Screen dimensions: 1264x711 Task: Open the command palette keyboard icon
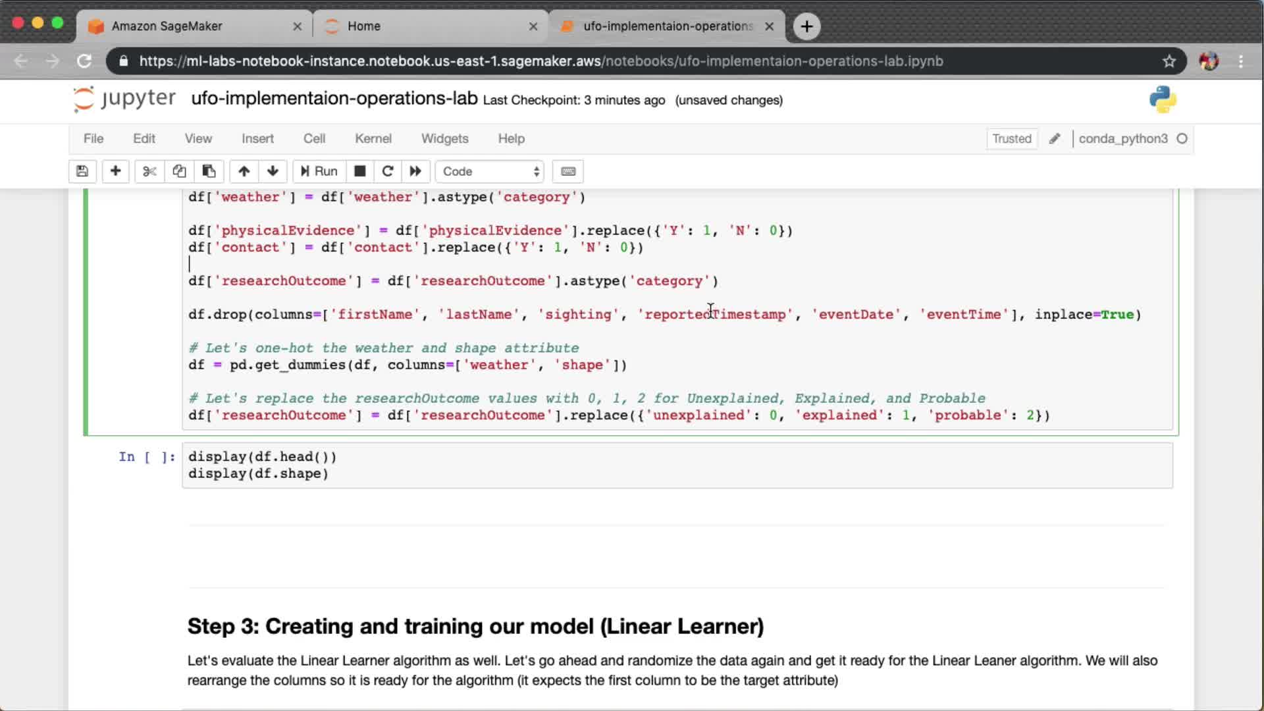tap(568, 171)
